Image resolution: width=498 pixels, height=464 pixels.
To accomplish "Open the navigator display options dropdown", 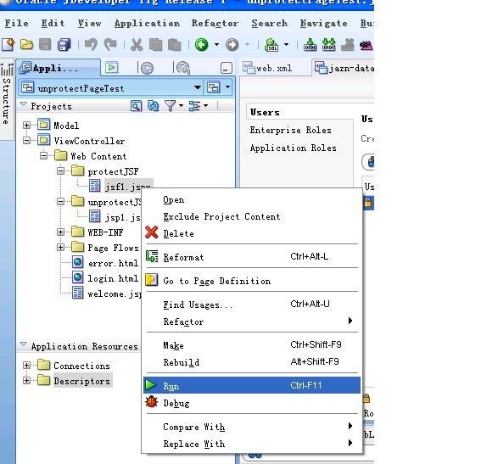I will click(205, 105).
